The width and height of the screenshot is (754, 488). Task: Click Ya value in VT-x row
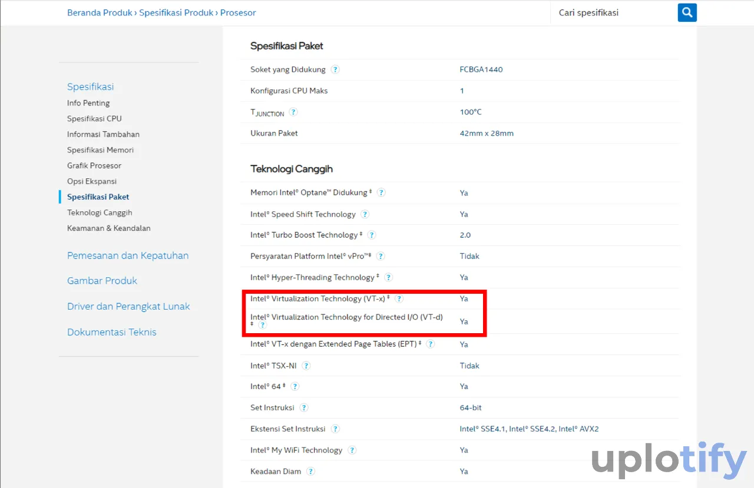click(464, 299)
